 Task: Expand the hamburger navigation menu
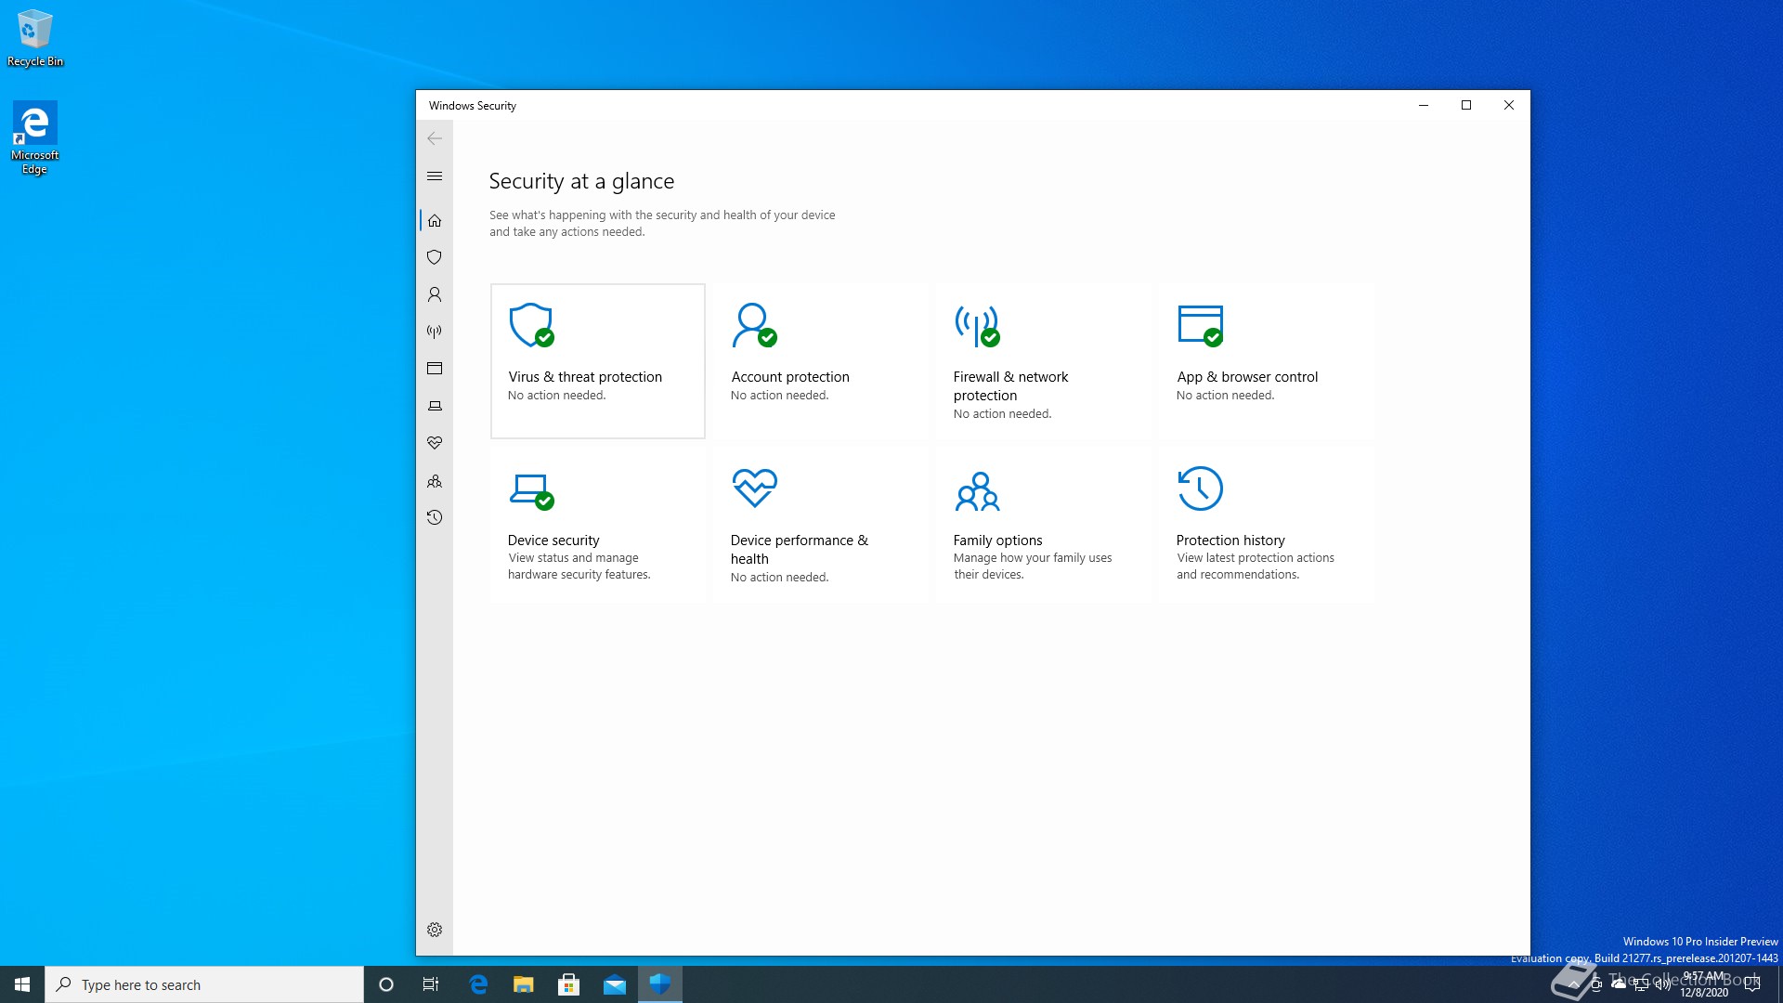pyautogui.click(x=434, y=176)
